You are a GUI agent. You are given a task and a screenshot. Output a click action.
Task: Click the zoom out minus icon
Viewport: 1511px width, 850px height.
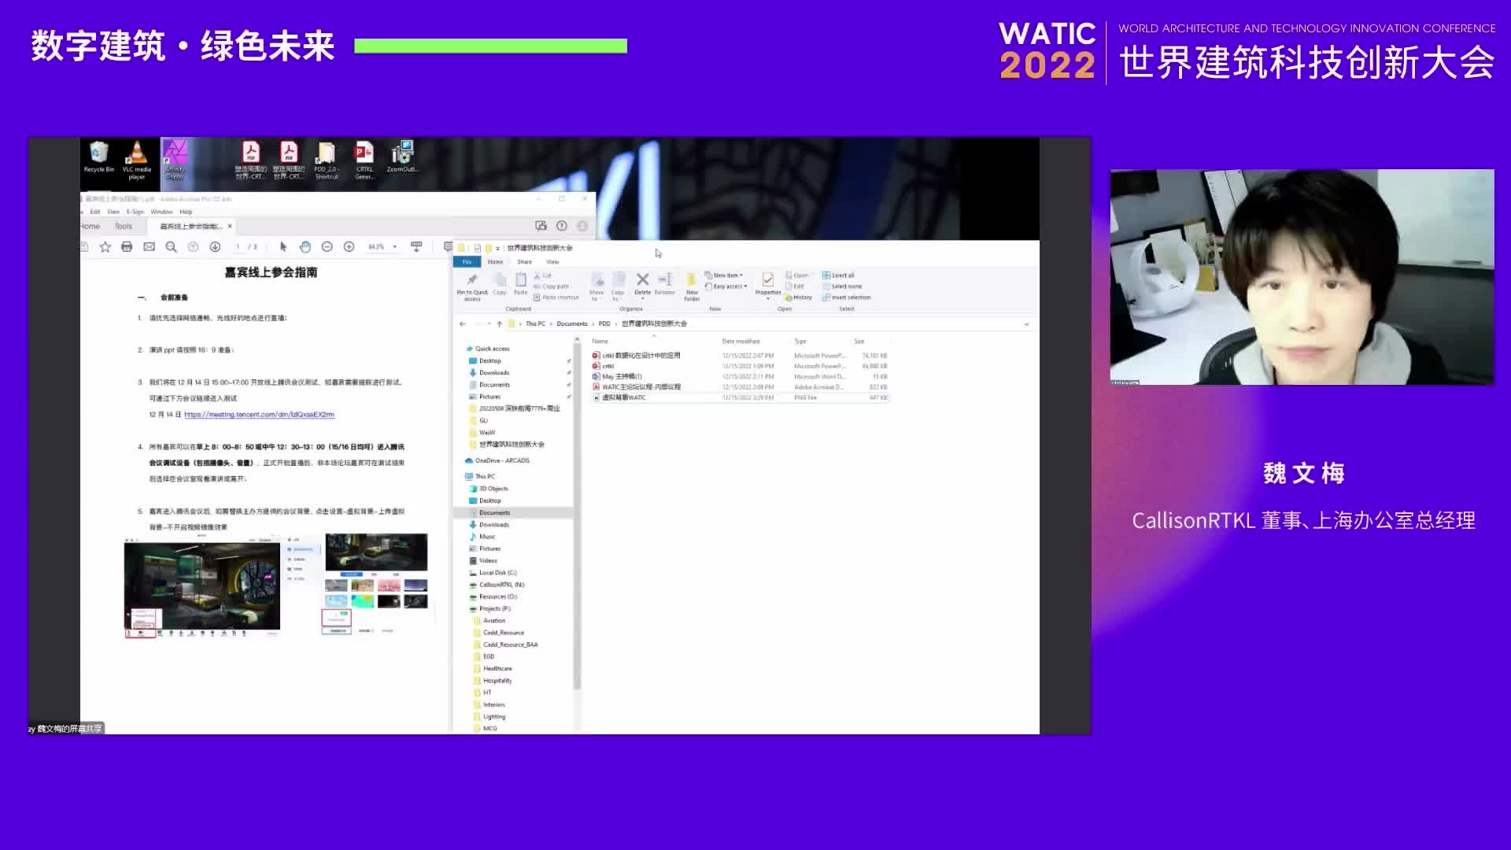327,247
